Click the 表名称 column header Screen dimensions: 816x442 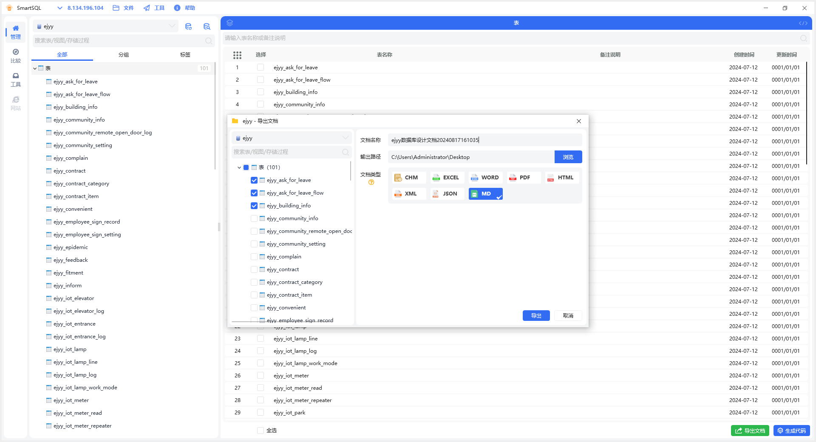(385, 55)
